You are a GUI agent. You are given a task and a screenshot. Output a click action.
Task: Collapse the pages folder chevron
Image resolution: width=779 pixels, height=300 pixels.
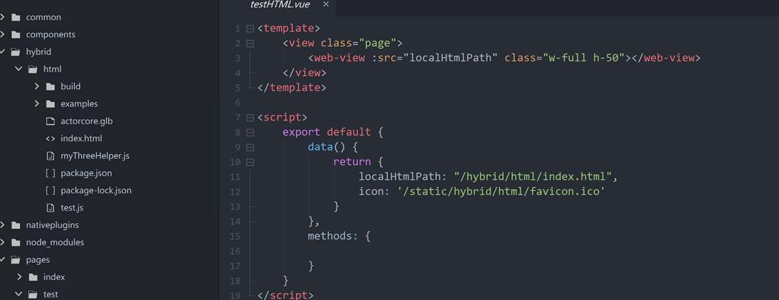click(x=3, y=259)
